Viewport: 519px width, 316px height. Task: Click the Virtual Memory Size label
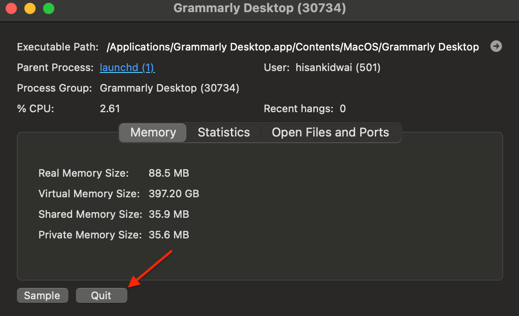(89, 194)
